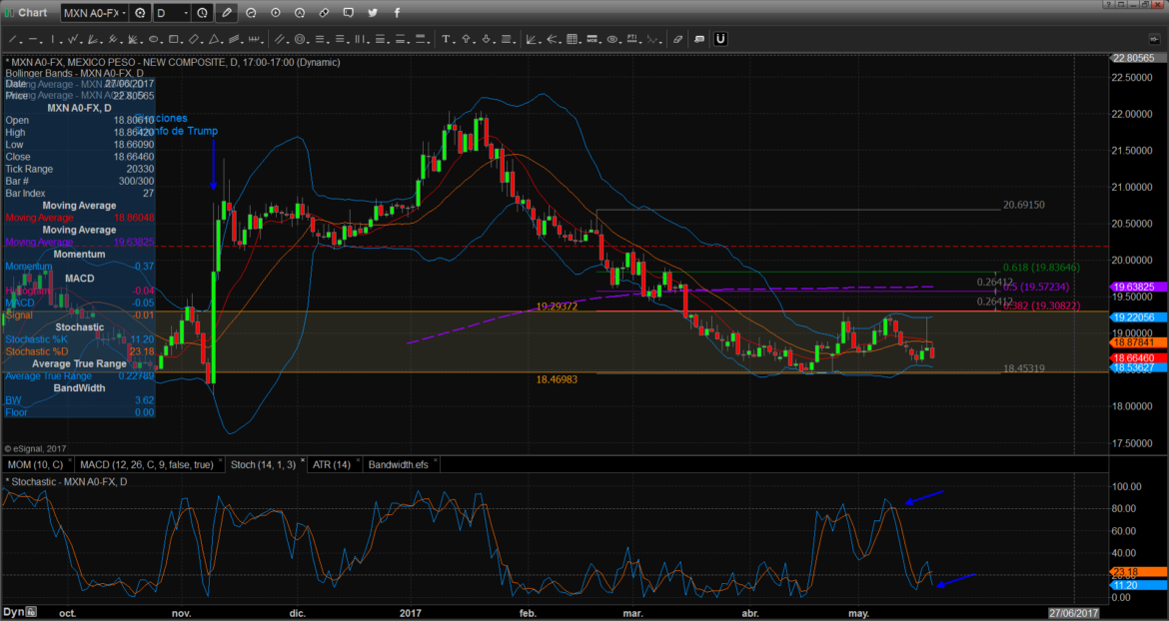
Task: Expand the MOB tool dropdown arrow
Action: (x=600, y=42)
